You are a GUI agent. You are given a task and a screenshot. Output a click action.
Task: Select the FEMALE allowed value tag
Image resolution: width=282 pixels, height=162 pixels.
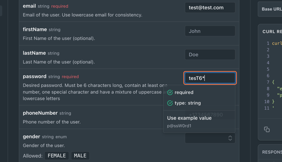point(57,156)
